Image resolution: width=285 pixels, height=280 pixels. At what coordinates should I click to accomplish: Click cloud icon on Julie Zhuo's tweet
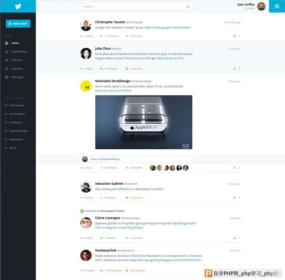(235, 69)
